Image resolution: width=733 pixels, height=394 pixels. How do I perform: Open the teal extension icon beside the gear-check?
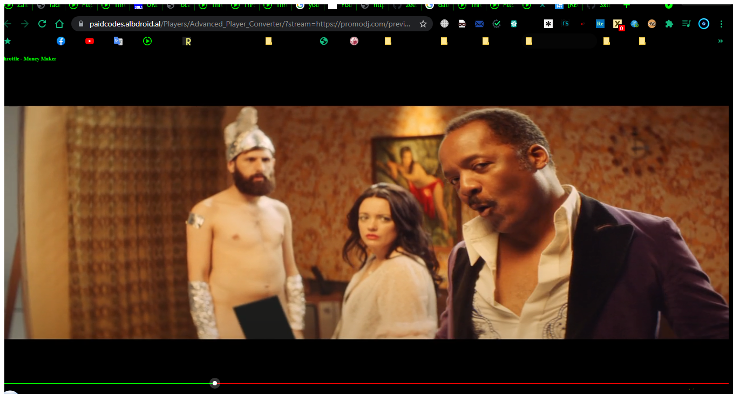[514, 24]
